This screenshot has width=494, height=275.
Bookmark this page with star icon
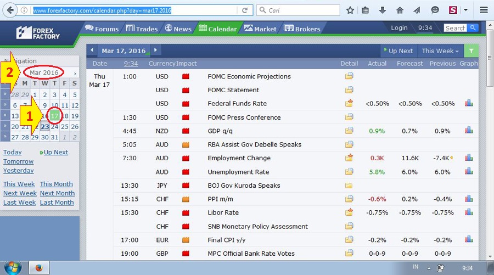(350, 10)
